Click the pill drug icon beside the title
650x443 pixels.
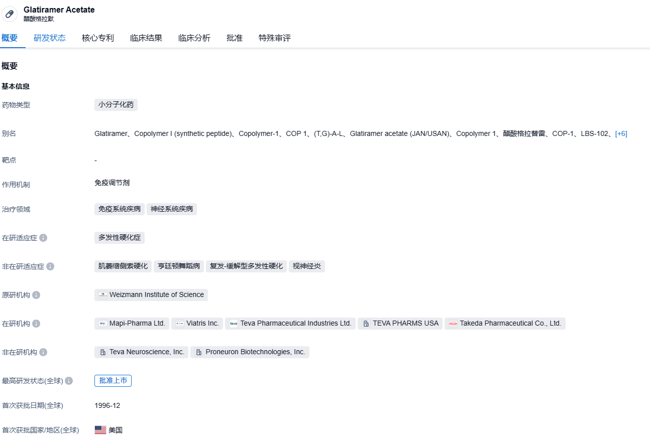tap(10, 14)
